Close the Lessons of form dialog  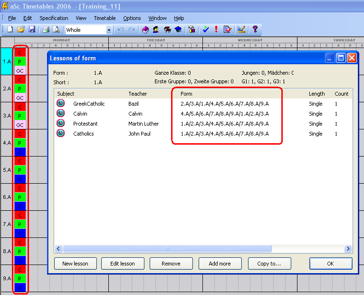(x=352, y=58)
